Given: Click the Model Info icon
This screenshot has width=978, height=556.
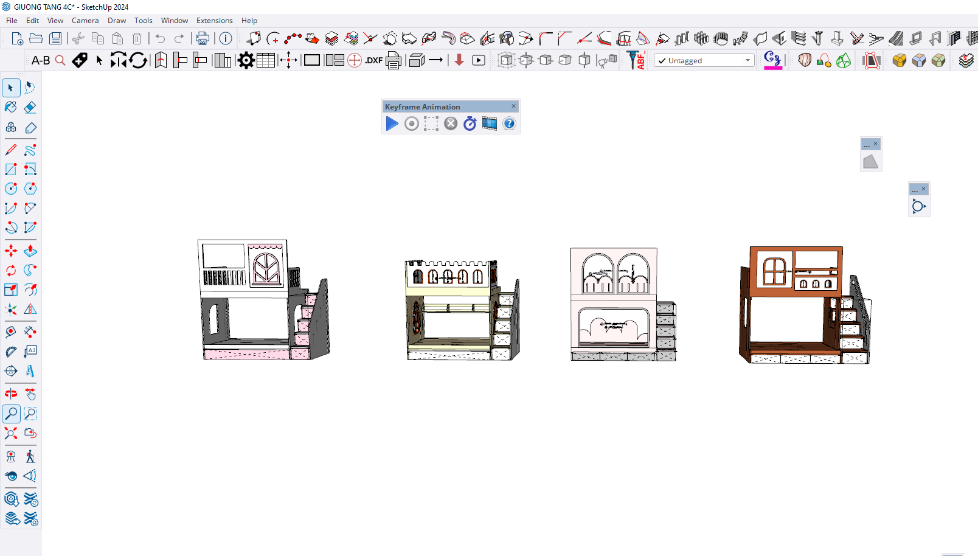Looking at the screenshot, I should click(226, 38).
